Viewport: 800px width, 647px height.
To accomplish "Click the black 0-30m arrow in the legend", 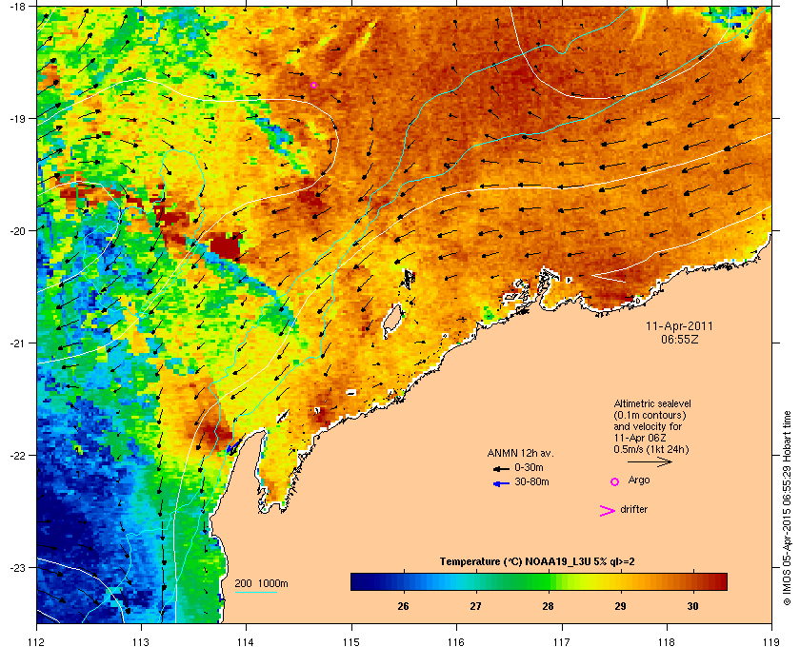I will click(x=501, y=468).
